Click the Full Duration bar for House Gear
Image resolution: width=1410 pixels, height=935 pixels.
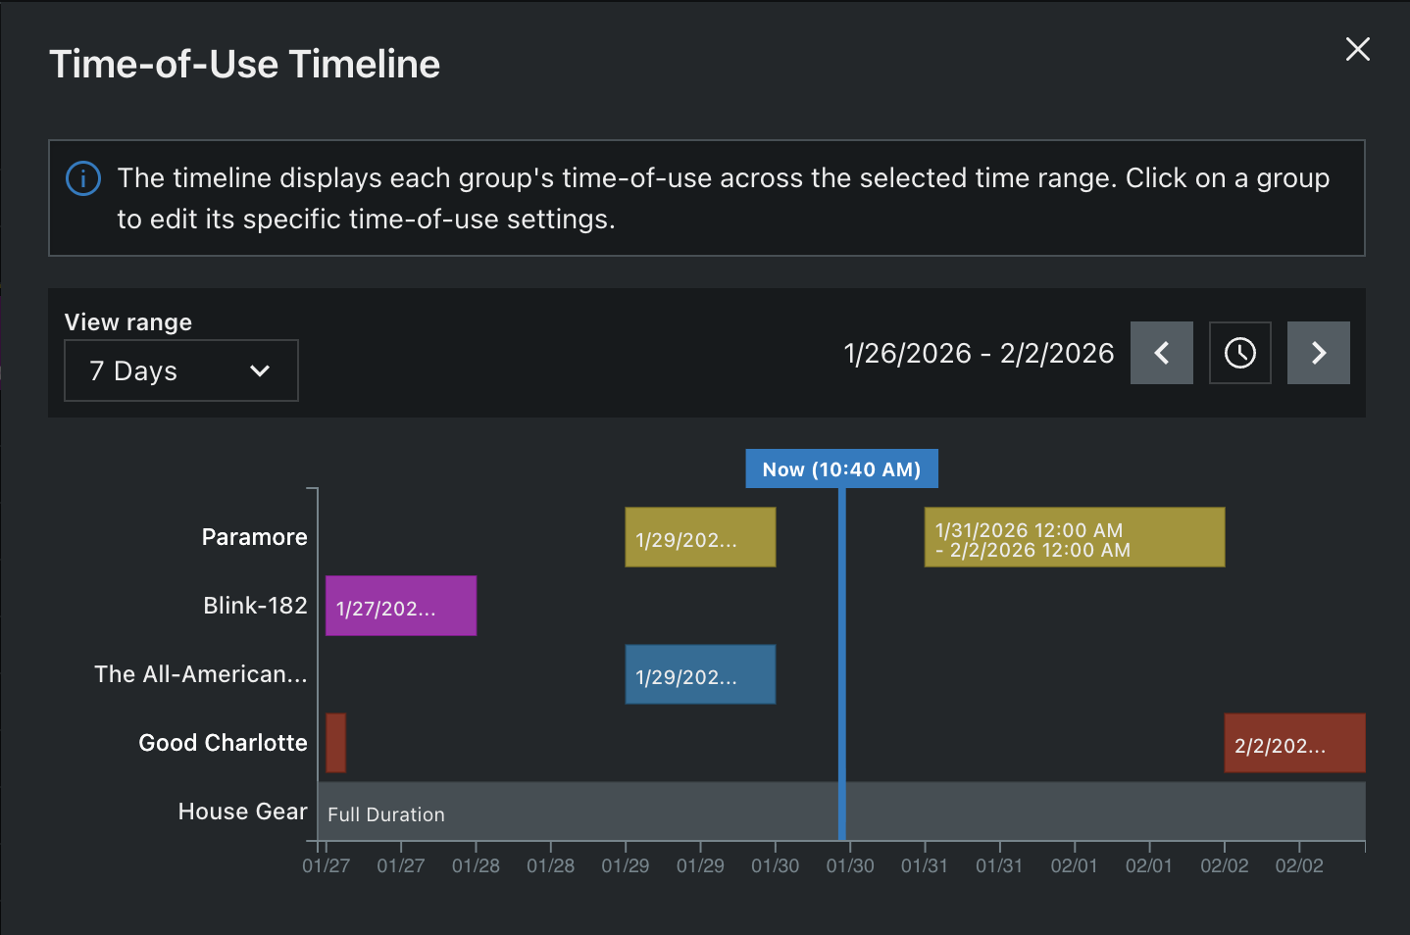(686, 812)
